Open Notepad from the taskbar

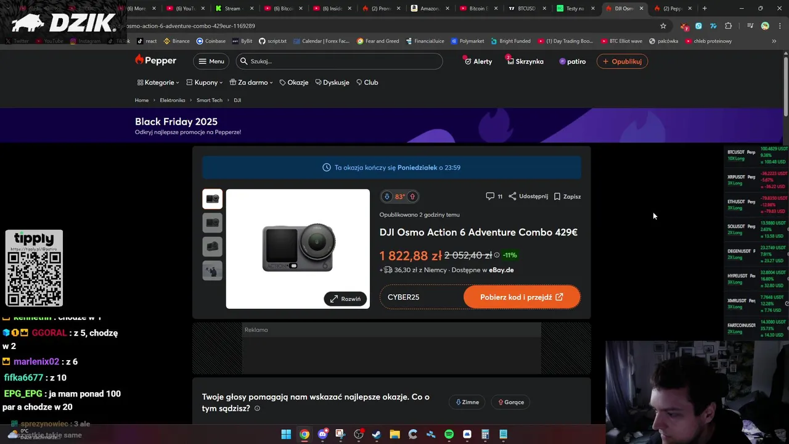[x=503, y=434]
